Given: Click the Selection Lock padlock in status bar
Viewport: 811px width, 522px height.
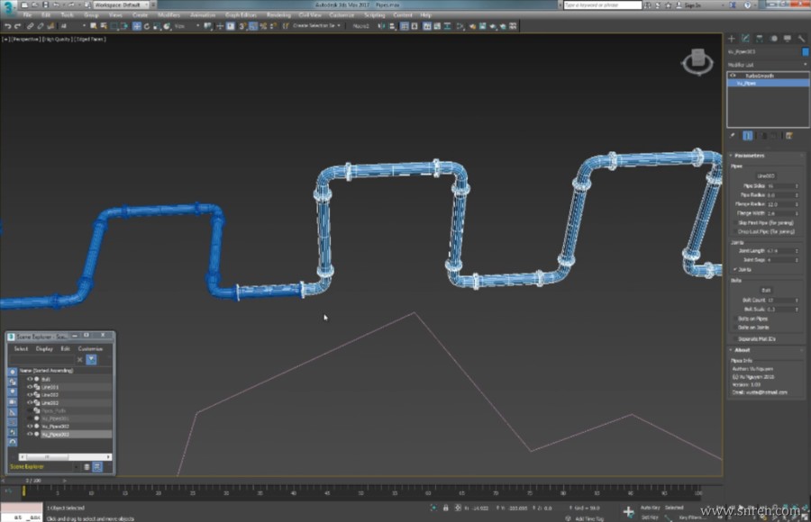Looking at the screenshot, I should coord(445,508).
